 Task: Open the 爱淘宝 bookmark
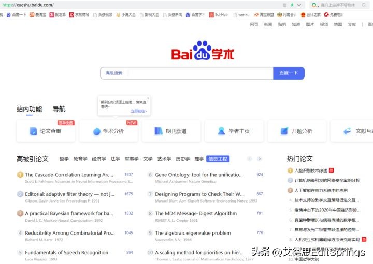(x=38, y=14)
